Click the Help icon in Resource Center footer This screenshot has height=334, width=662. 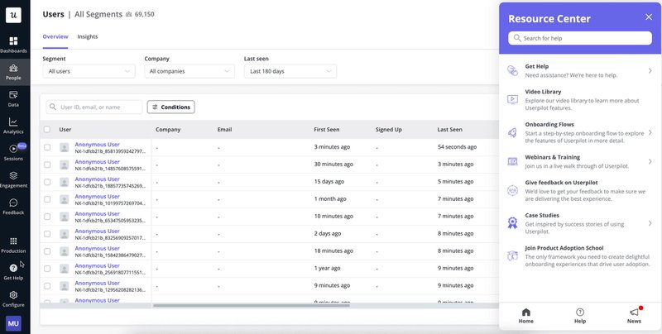point(580,312)
